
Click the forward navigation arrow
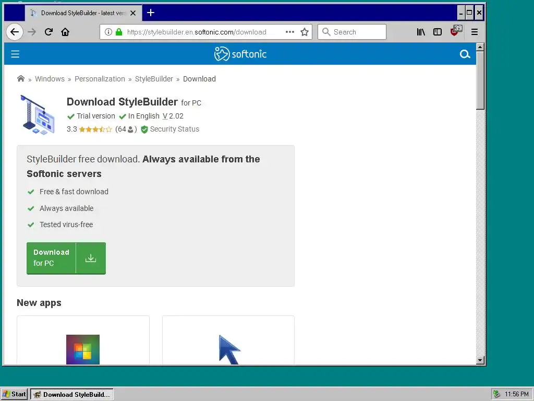(x=32, y=32)
